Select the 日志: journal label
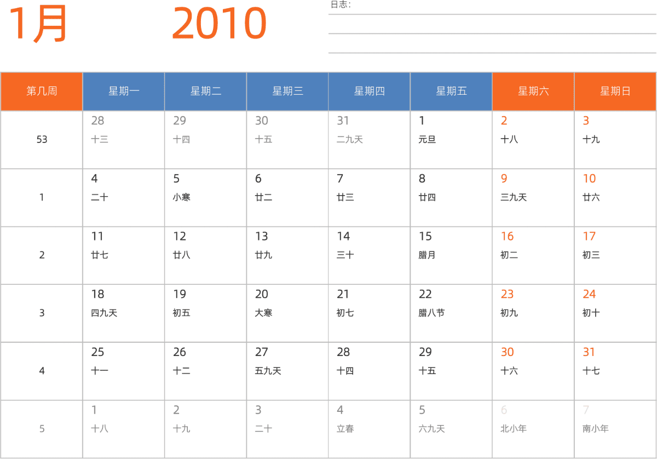Viewport: 657px width, 459px height. pyautogui.click(x=341, y=5)
